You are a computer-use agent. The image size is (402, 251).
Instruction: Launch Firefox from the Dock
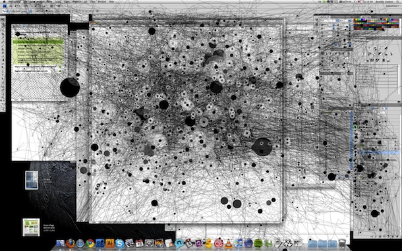coord(71,243)
